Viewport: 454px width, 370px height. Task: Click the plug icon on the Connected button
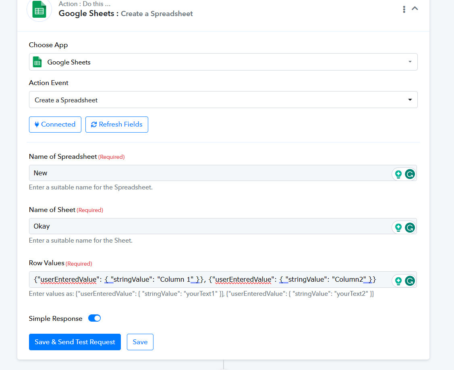[37, 124]
